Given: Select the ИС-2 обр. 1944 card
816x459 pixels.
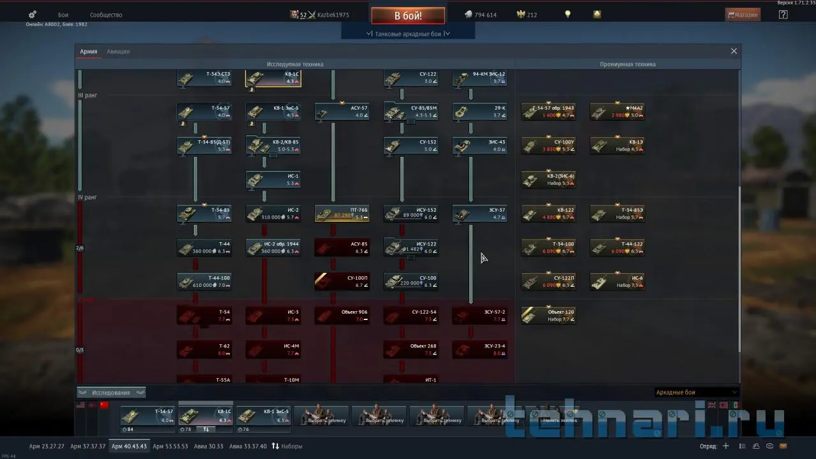Looking at the screenshot, I should click(273, 247).
